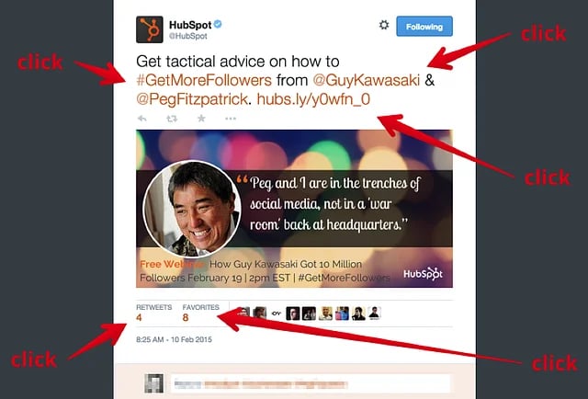Open the three-dot more options menu
The image size is (588, 399).
coord(231,119)
